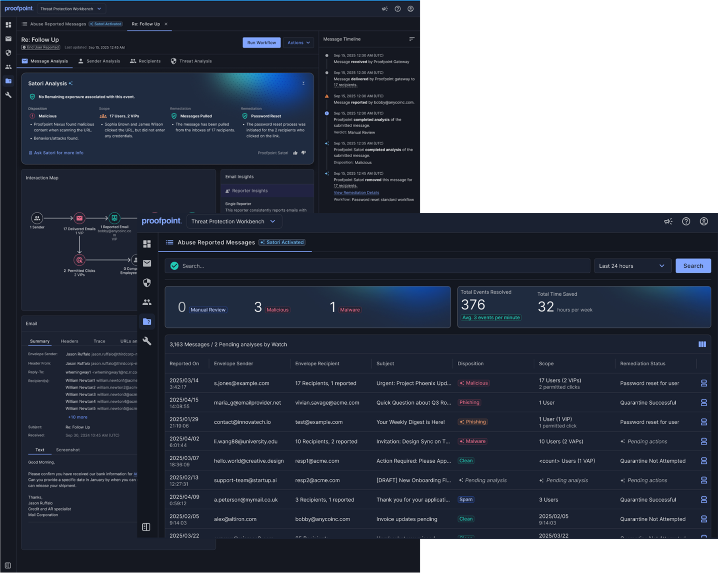
Task: Switch to the Threat Analysis tab
Action: pos(191,61)
